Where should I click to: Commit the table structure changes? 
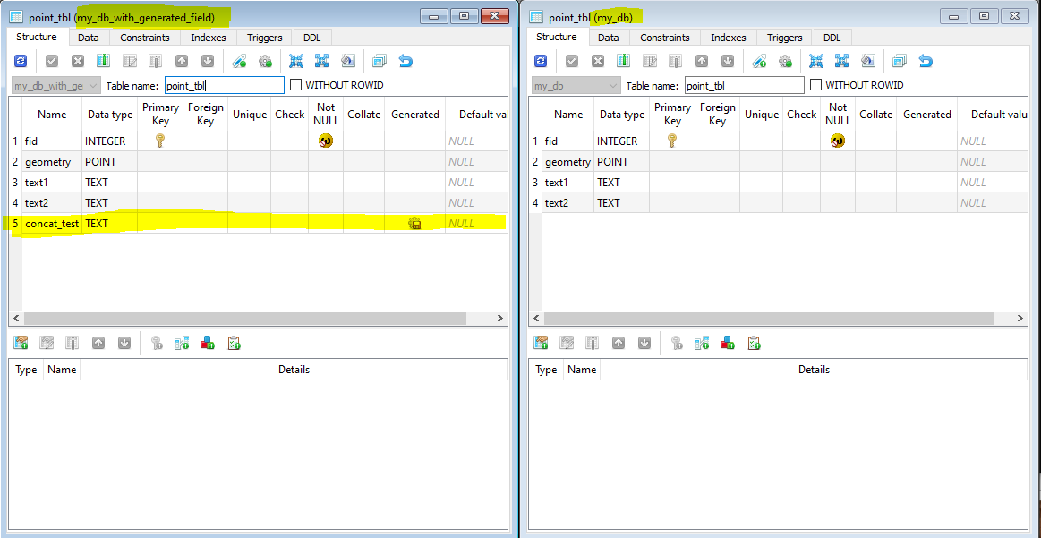tap(51, 60)
